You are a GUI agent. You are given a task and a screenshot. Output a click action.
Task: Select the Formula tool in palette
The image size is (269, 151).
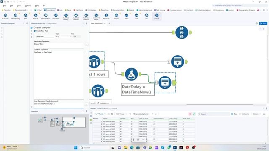[x=36, y=16]
